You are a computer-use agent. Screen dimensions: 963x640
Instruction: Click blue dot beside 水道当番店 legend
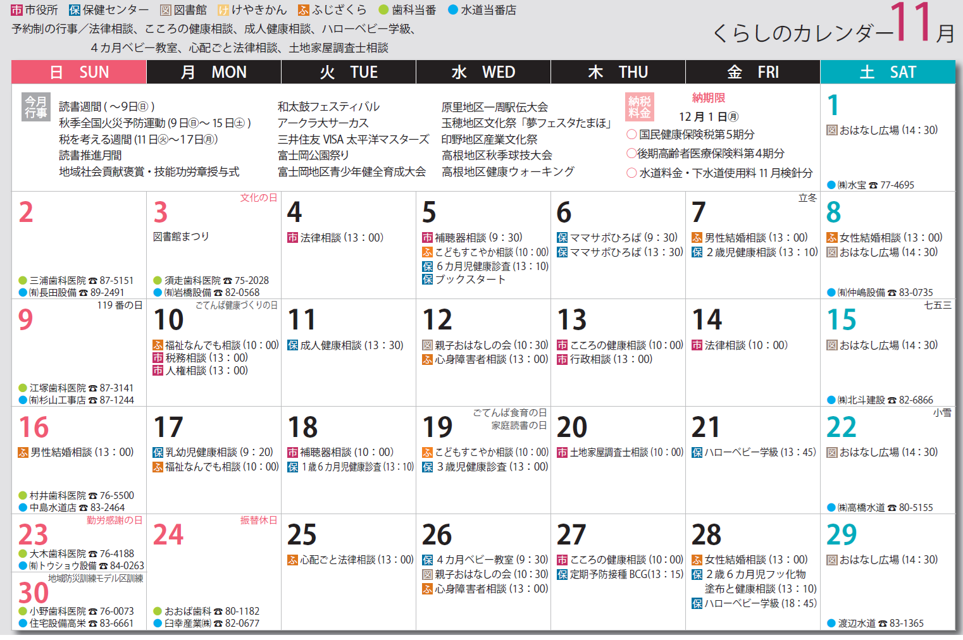coord(452,10)
